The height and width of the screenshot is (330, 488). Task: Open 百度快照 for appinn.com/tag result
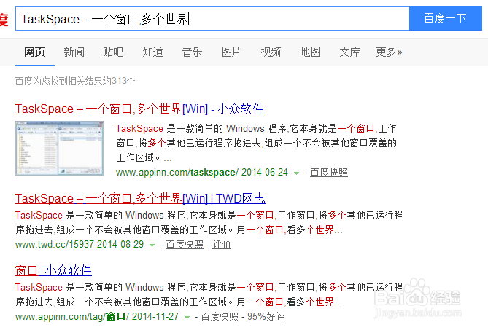tap(220, 317)
